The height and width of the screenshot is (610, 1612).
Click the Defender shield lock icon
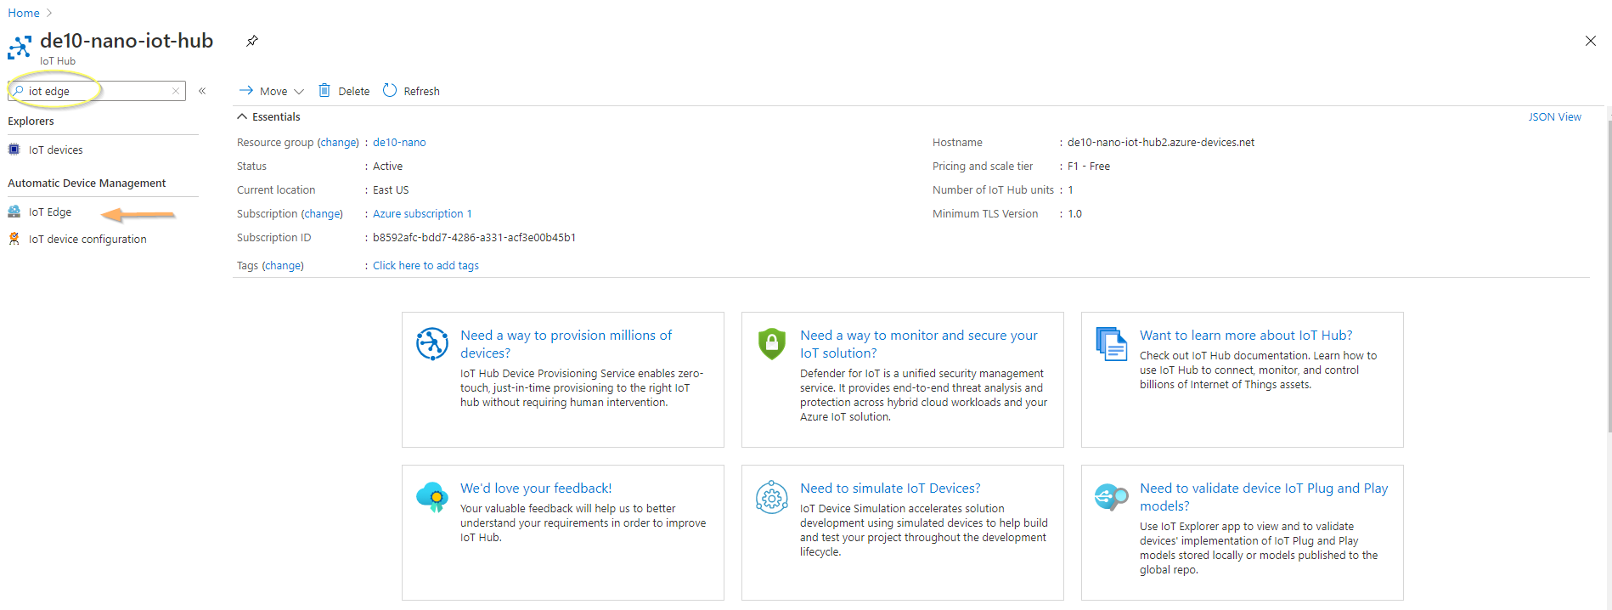(771, 343)
